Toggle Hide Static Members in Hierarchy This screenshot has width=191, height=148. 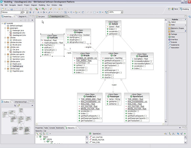[182, 134]
